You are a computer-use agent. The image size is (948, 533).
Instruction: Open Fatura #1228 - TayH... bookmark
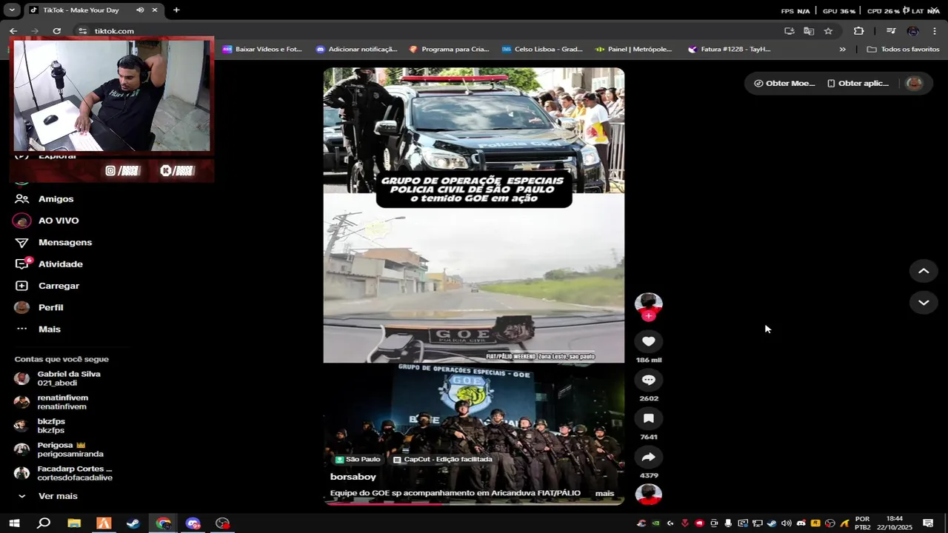[730, 50]
